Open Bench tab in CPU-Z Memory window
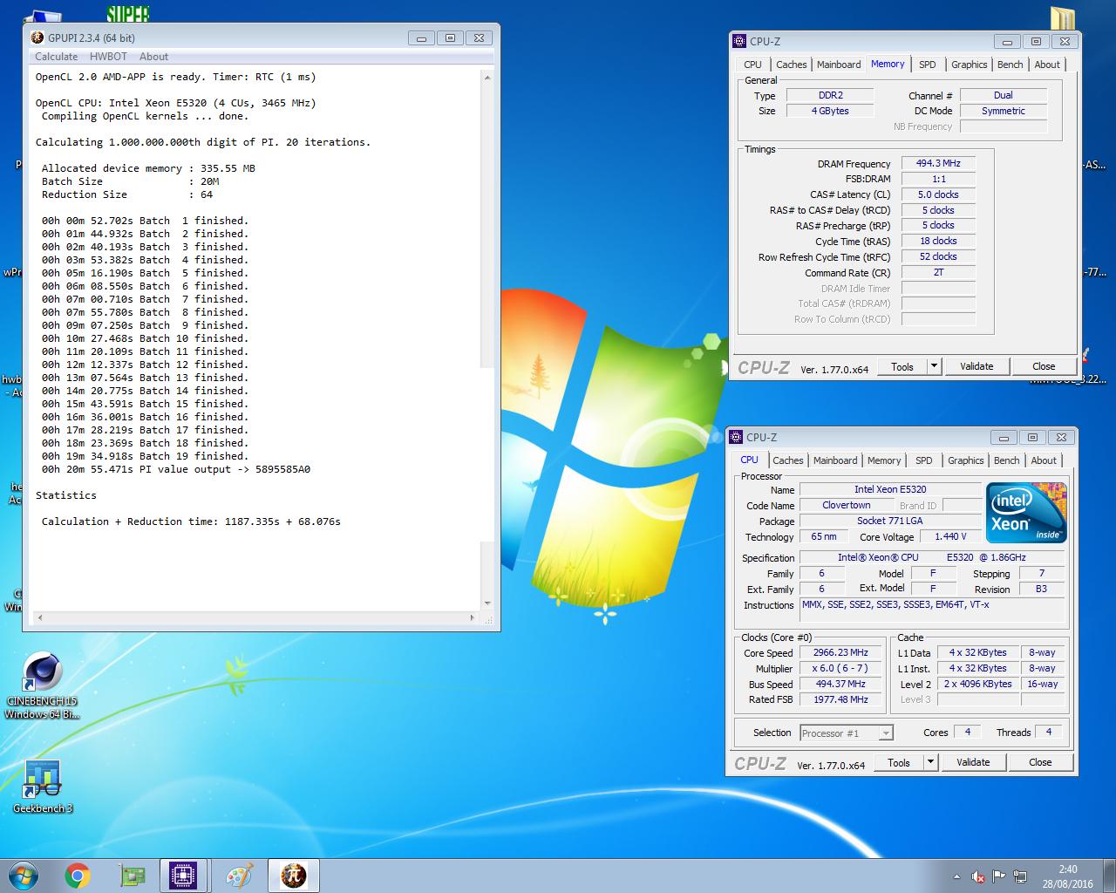 [x=1010, y=65]
